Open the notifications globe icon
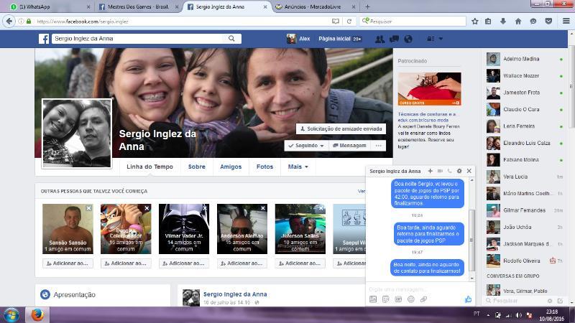 point(408,39)
